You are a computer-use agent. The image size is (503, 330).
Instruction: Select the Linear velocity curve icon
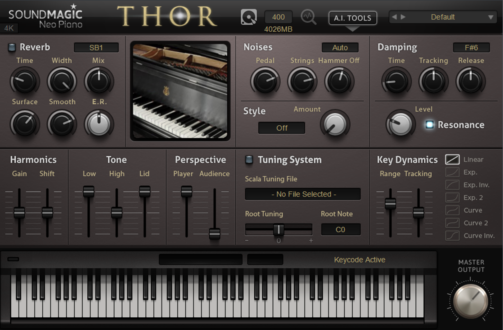[452, 159]
